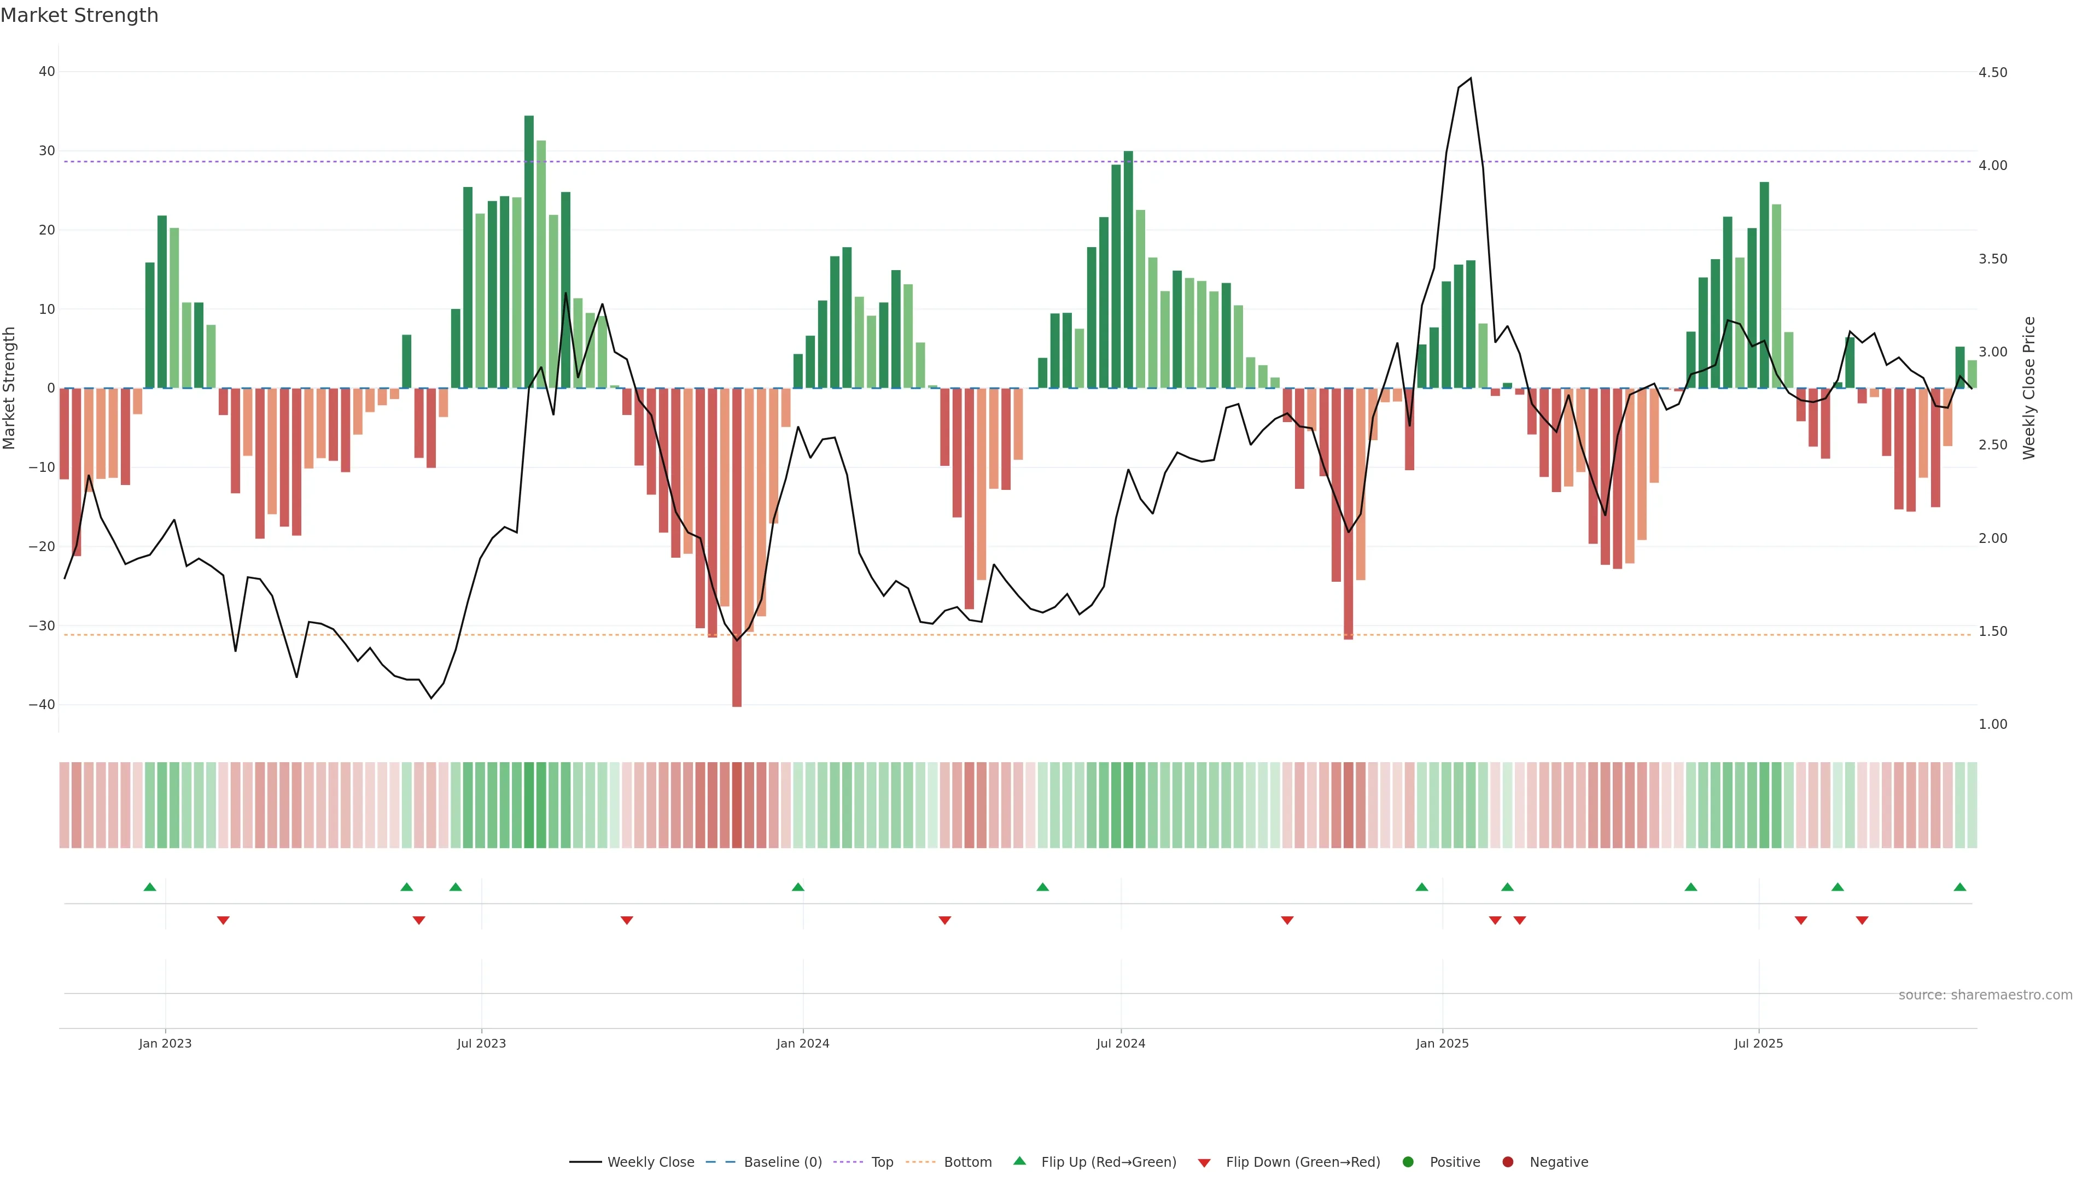Click the Weekly Close Price right axis title

[2028, 388]
